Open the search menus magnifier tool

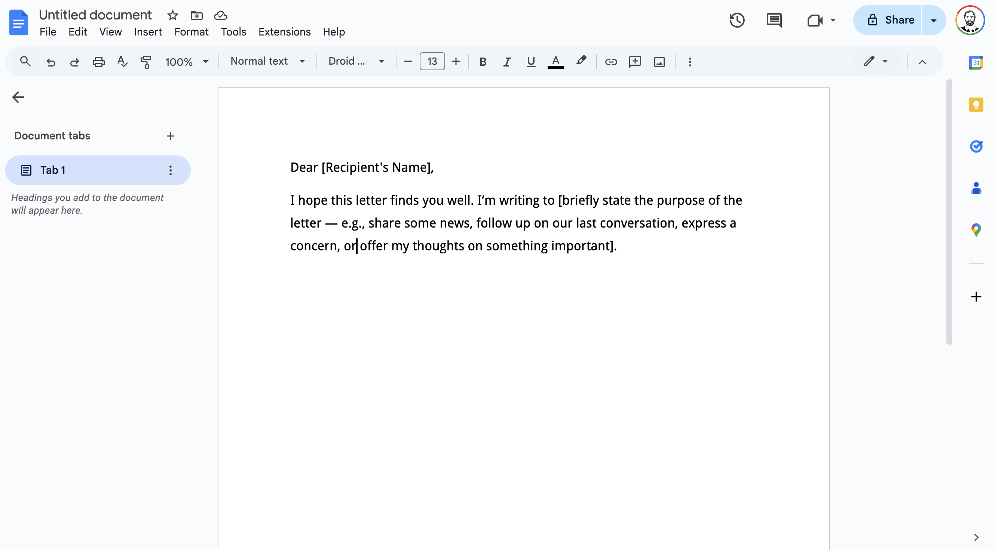25,61
